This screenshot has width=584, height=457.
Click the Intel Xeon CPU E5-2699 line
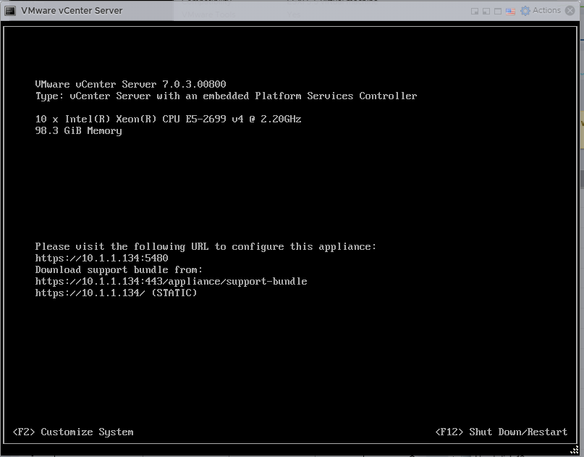[x=169, y=119]
